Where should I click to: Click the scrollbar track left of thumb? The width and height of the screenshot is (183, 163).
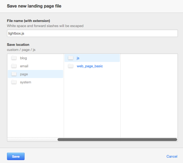click(x=32, y=140)
